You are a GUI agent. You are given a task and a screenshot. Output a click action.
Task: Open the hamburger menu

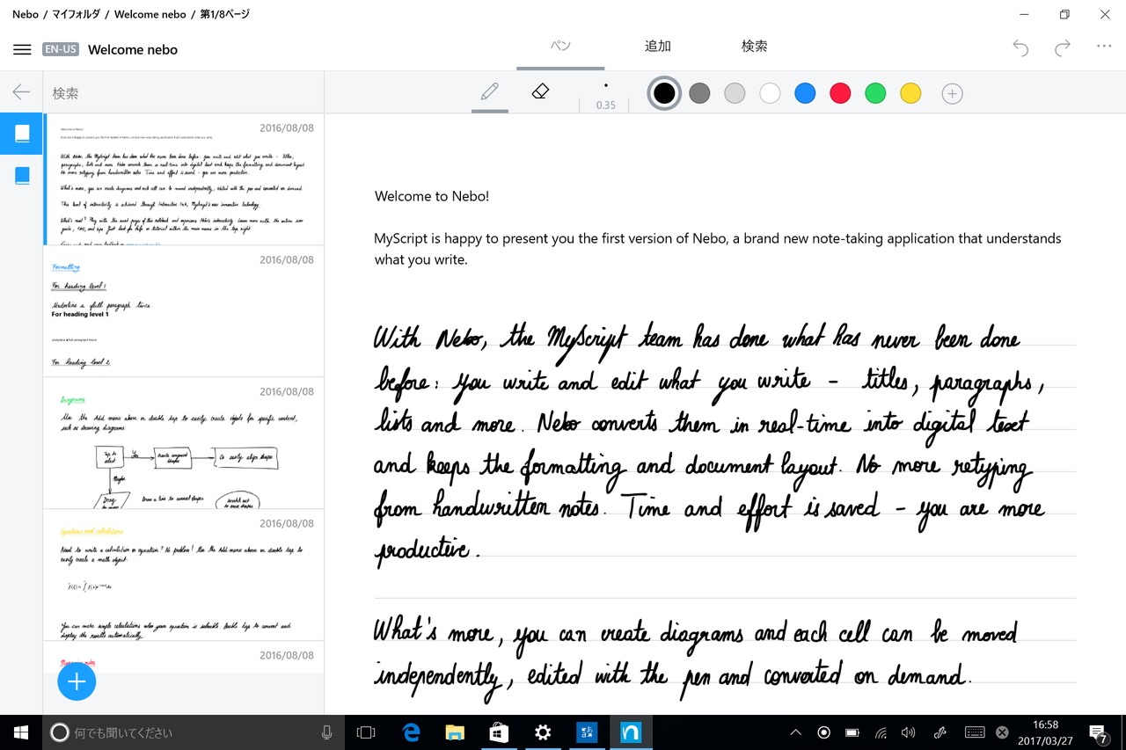click(x=22, y=49)
